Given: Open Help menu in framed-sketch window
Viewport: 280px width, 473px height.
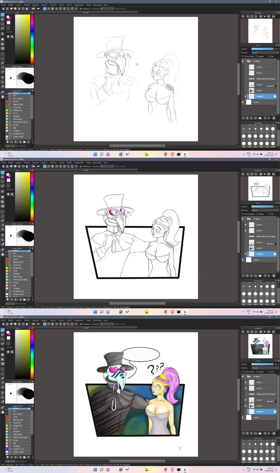Looking at the screenshot, I should click(x=105, y=162).
